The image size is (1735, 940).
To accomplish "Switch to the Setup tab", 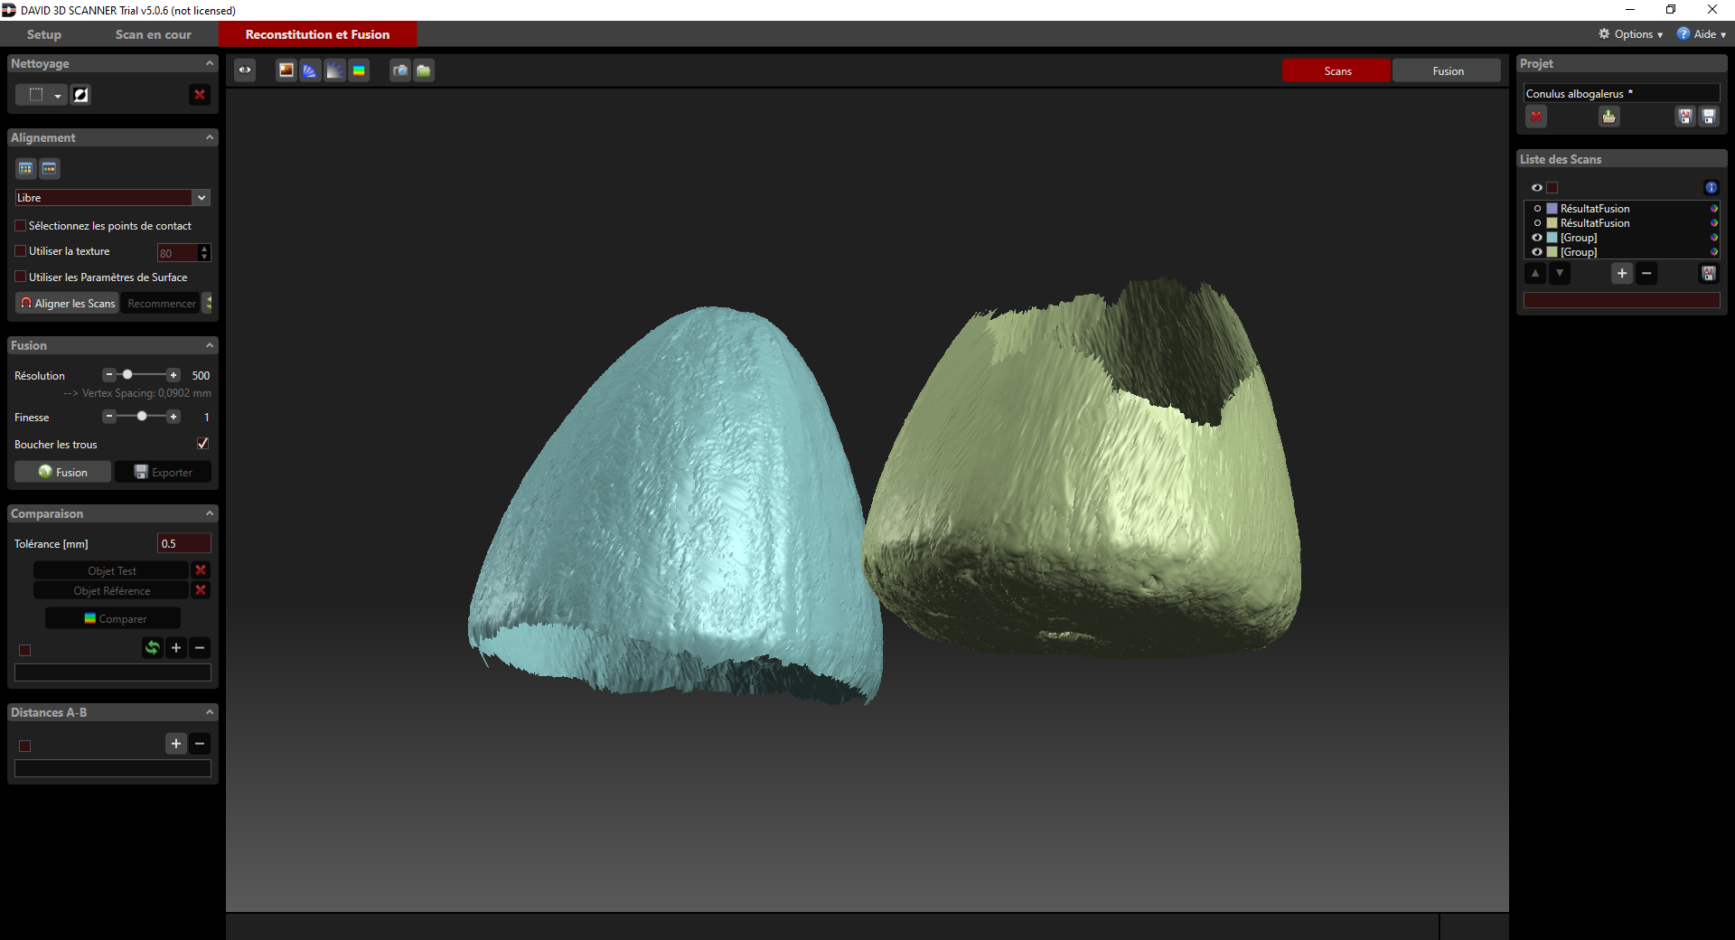I will click(43, 34).
